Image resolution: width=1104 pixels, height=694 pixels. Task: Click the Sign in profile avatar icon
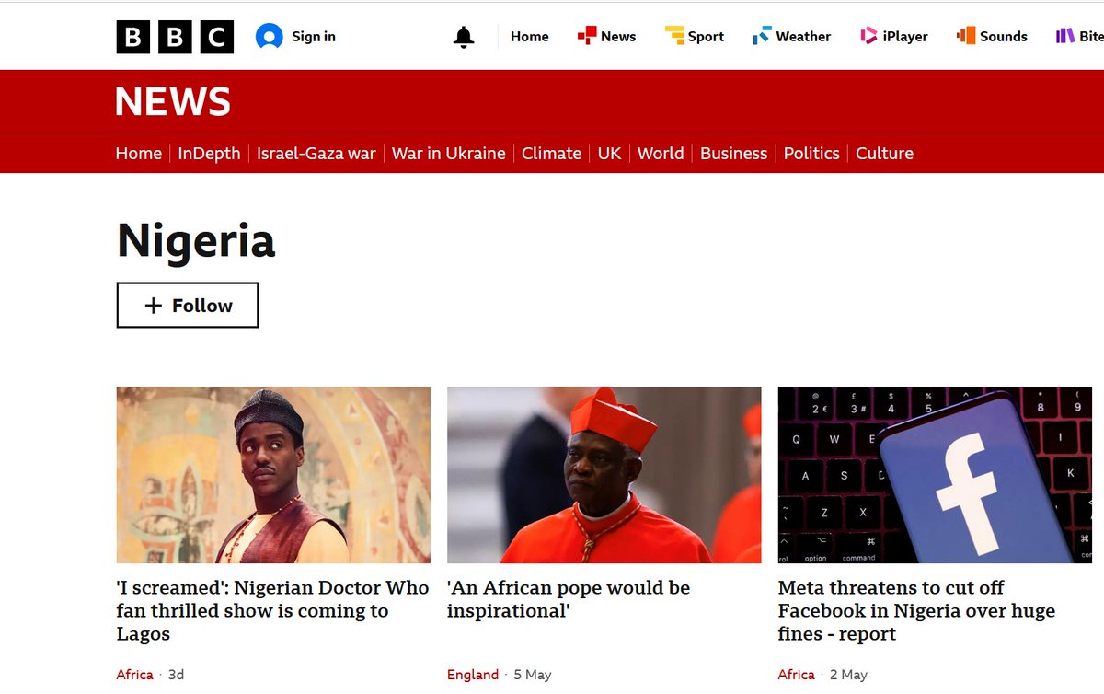click(x=270, y=37)
